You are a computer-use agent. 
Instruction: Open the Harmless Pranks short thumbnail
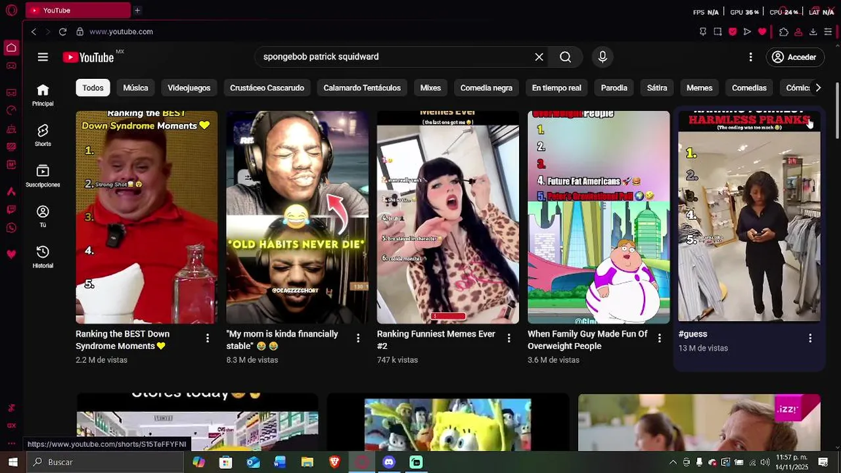(x=749, y=217)
